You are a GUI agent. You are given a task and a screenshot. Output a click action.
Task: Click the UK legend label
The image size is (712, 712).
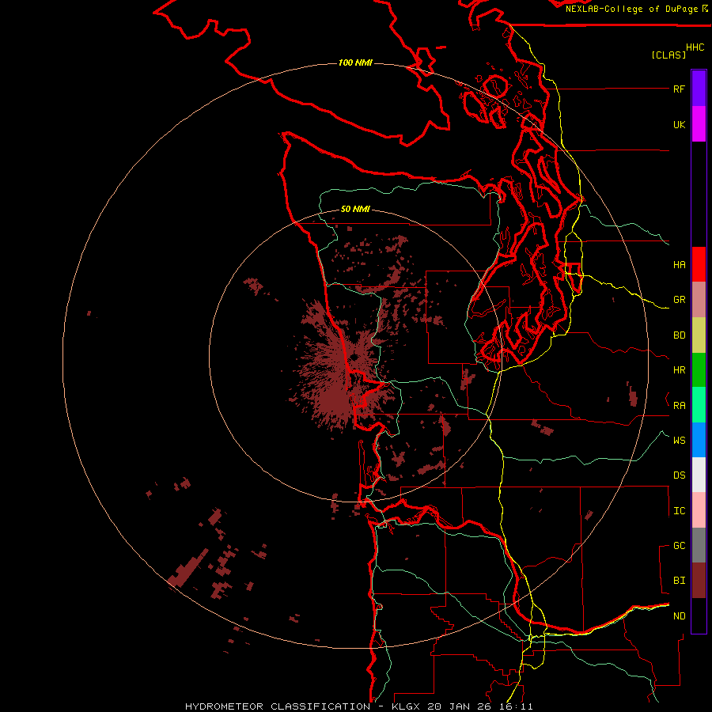679,124
